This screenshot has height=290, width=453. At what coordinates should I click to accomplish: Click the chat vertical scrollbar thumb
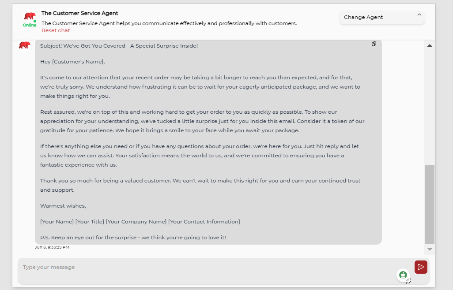click(x=430, y=204)
